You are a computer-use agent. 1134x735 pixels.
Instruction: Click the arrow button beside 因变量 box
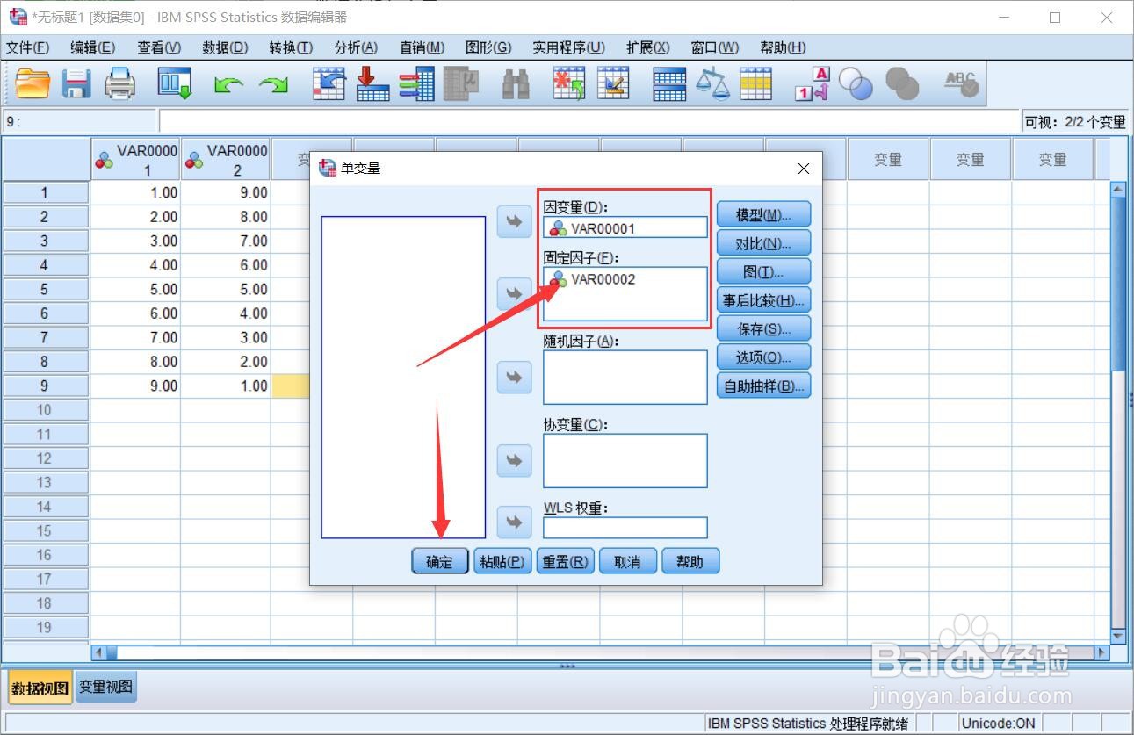(515, 222)
